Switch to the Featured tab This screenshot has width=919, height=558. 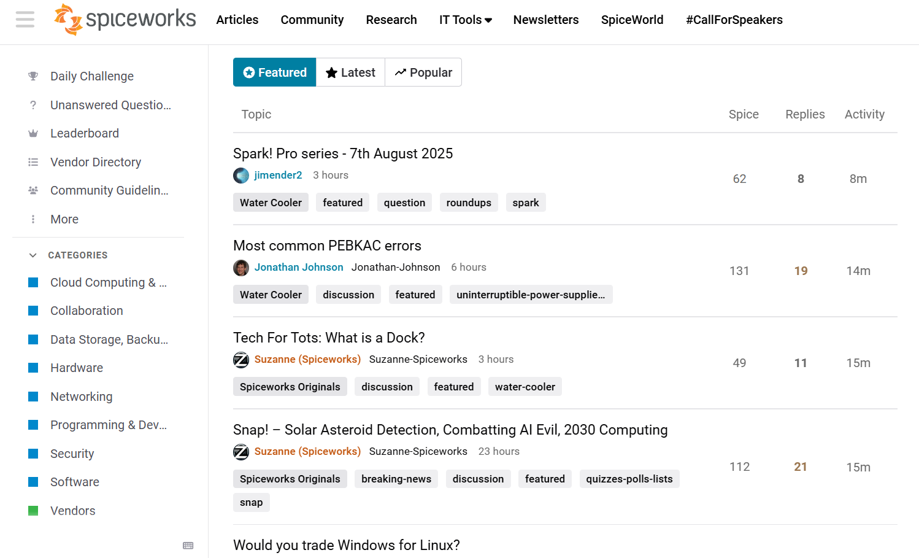pyautogui.click(x=275, y=72)
